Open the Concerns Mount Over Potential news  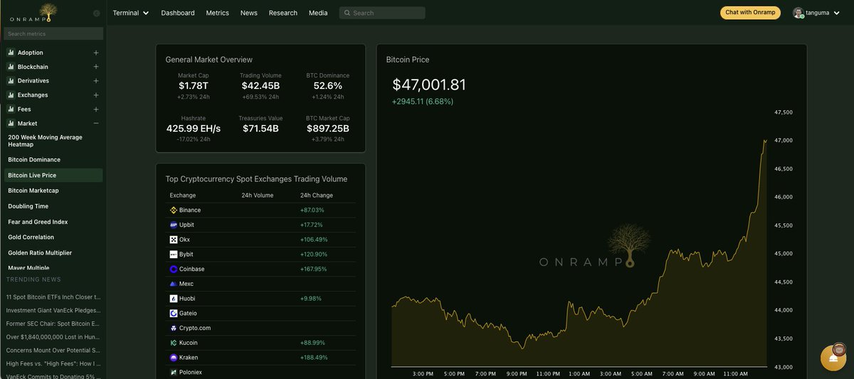click(53, 351)
